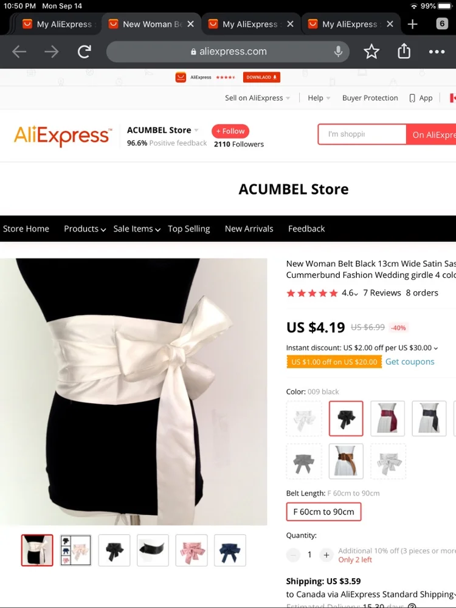Choose the red belt color option
Viewport: 456px width, 608px height.
[x=387, y=418]
